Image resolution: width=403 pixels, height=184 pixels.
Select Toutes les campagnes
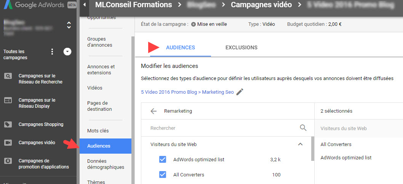(x=15, y=55)
